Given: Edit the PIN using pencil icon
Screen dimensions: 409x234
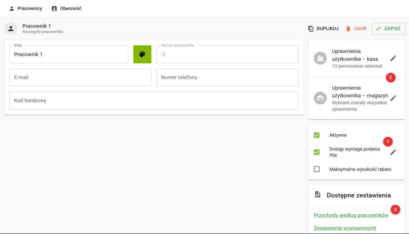Looking at the screenshot, I should (393, 152).
